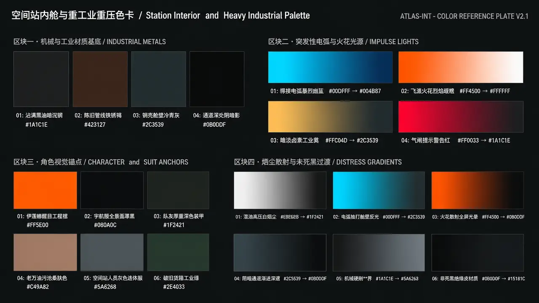
Task: Select the #1F2421 dark armor swatch
Action: 178,190
